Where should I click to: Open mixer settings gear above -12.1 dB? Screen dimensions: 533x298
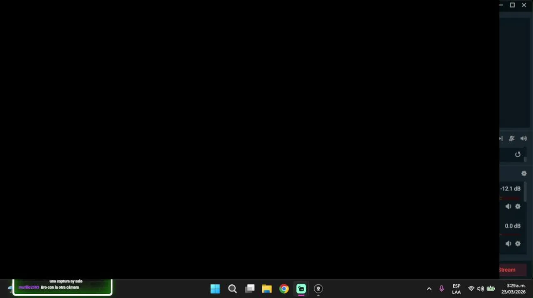pos(524,173)
